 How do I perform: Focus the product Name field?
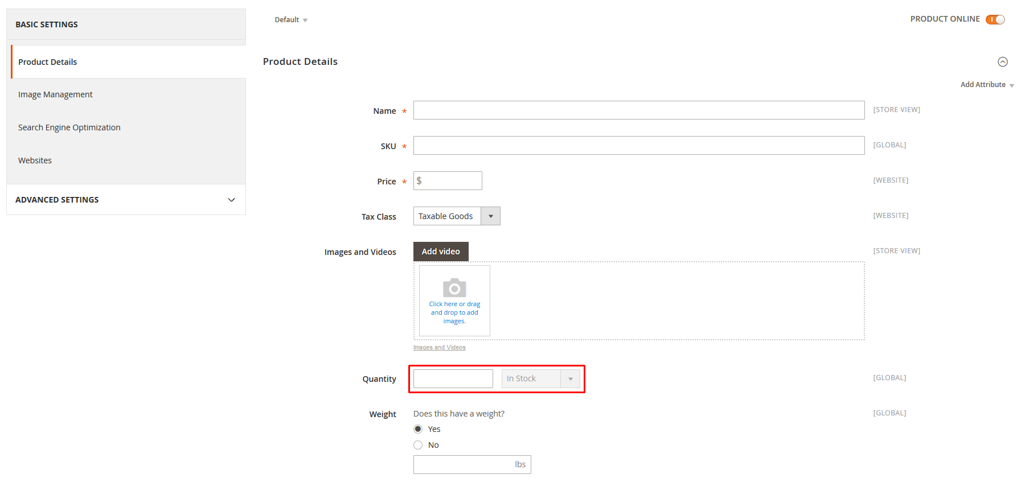coord(638,110)
